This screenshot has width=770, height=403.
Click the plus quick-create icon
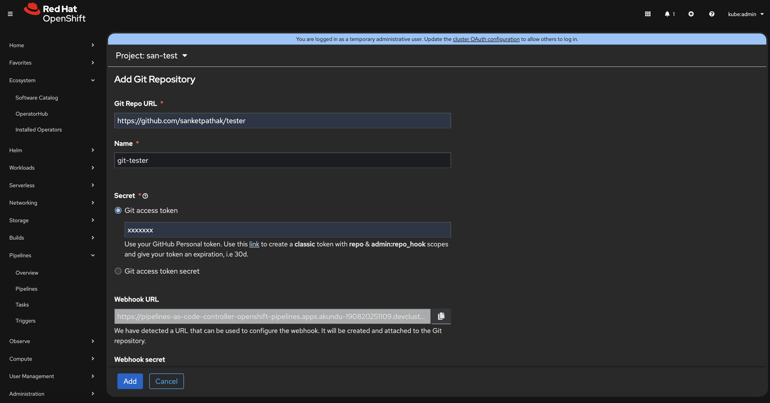[x=691, y=14]
